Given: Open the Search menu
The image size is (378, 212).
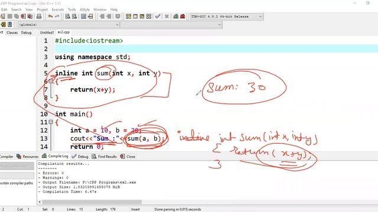Looking at the screenshot, I should coord(16,9).
